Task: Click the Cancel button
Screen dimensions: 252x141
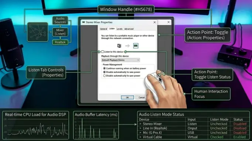Action: (142, 98)
